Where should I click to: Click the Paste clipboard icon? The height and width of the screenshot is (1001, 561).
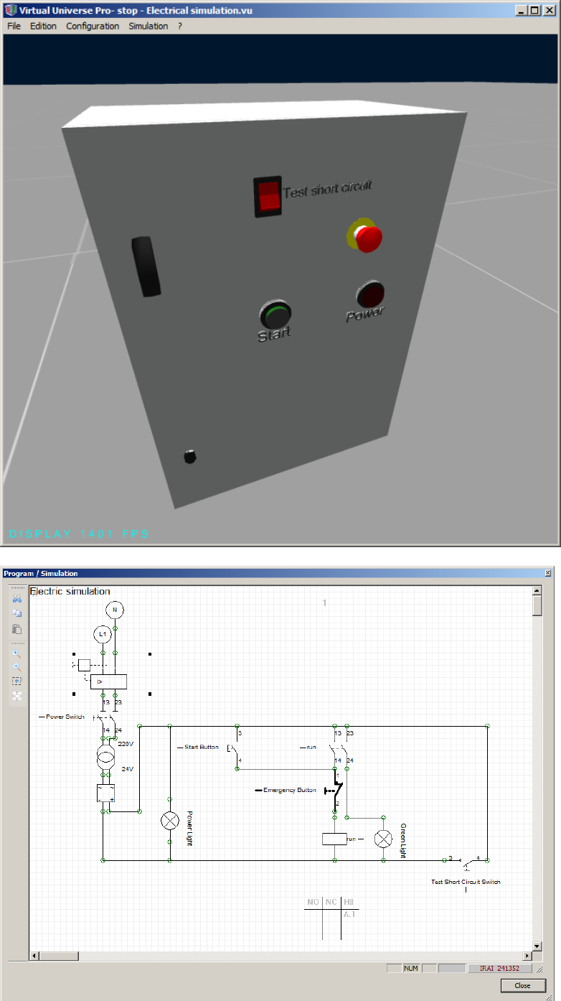point(17,629)
